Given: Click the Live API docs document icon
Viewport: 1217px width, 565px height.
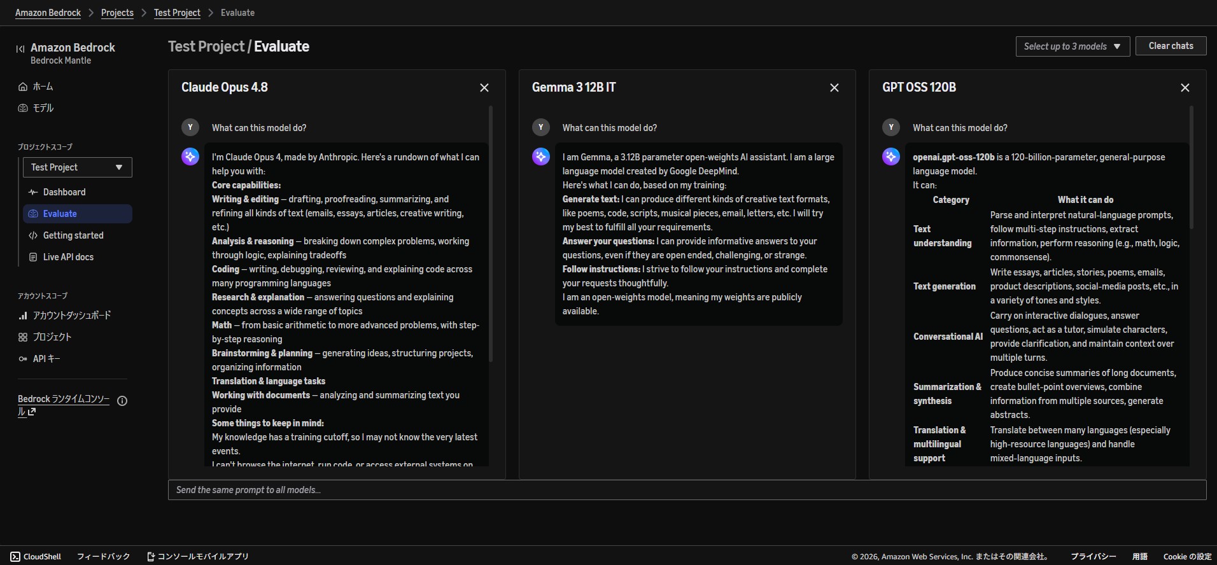Looking at the screenshot, I should click(33, 257).
